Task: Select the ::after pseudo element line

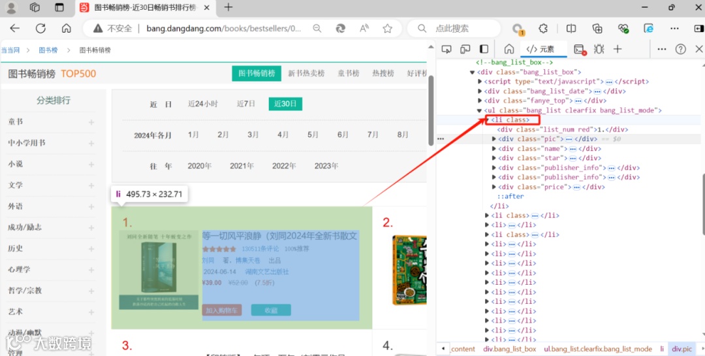Action: [510, 196]
